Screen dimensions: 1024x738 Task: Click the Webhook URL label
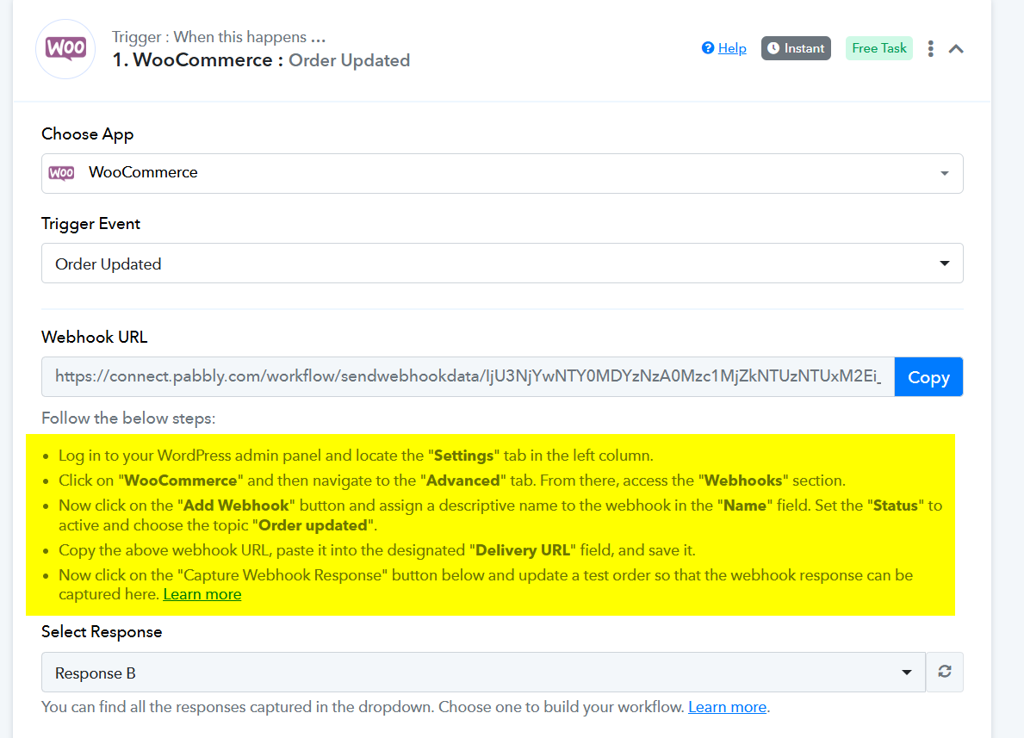pos(95,337)
